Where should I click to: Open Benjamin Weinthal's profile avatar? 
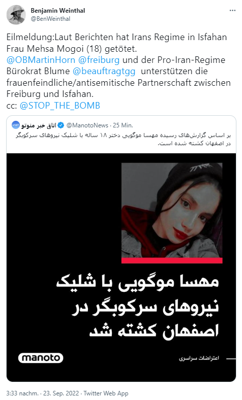(16, 15)
